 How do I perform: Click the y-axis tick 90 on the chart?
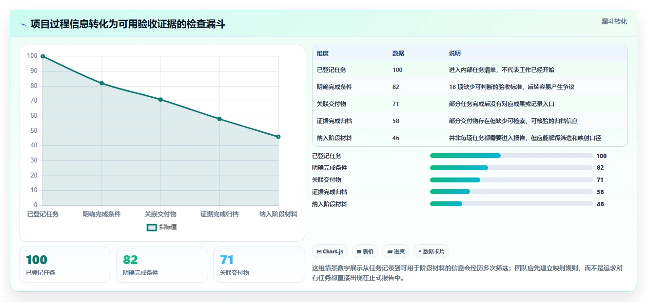coord(34,71)
